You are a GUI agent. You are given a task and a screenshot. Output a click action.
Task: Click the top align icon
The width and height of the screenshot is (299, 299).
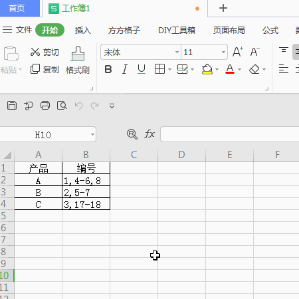284,50
